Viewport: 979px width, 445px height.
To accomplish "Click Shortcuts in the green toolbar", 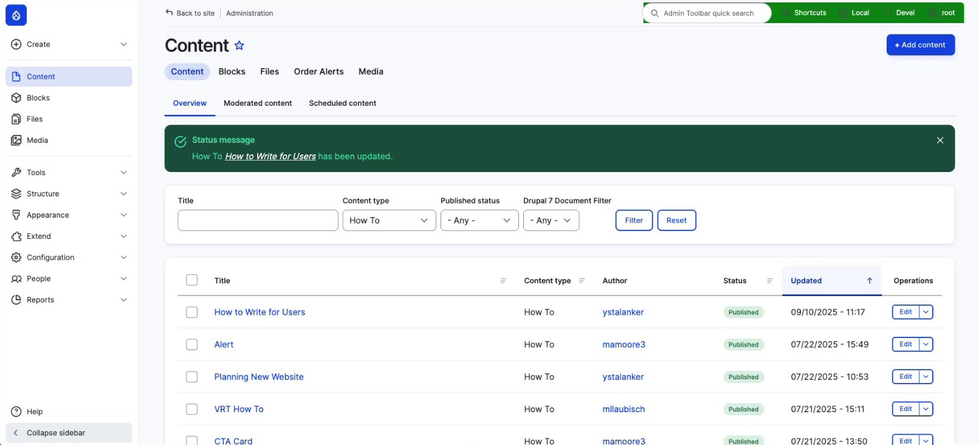I will pos(805,13).
